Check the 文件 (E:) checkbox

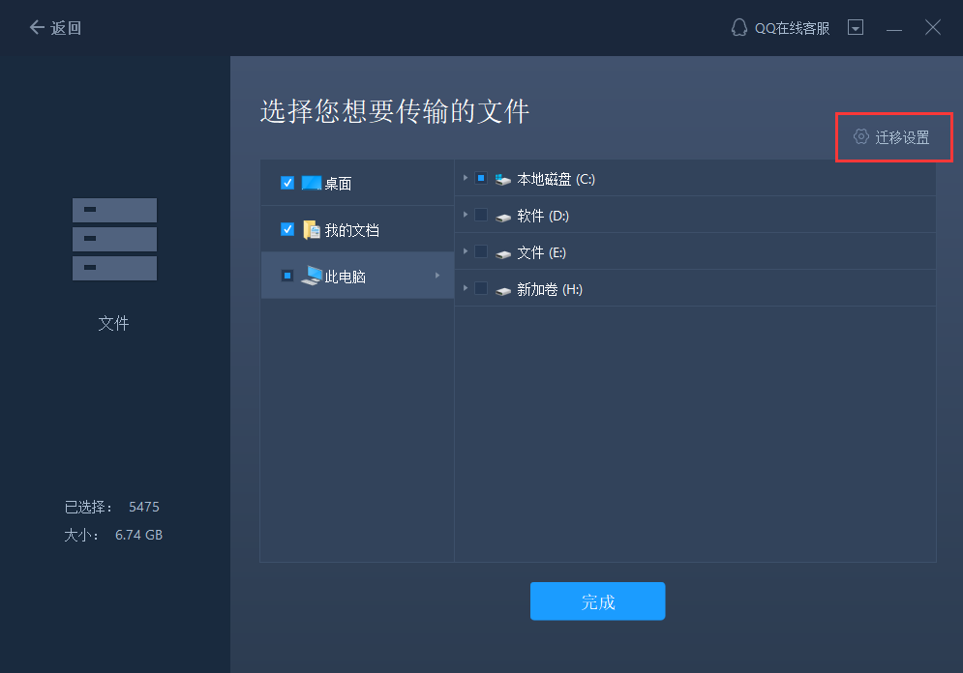(481, 251)
